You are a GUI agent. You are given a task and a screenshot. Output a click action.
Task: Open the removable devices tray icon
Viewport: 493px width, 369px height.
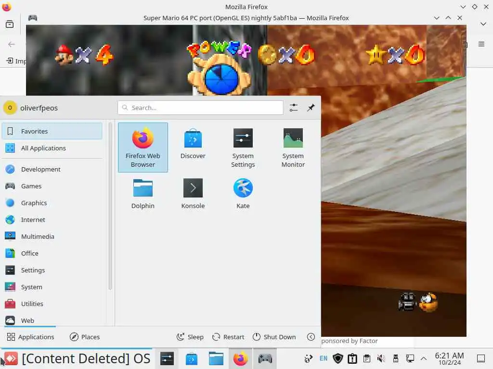pyautogui.click(x=396, y=358)
